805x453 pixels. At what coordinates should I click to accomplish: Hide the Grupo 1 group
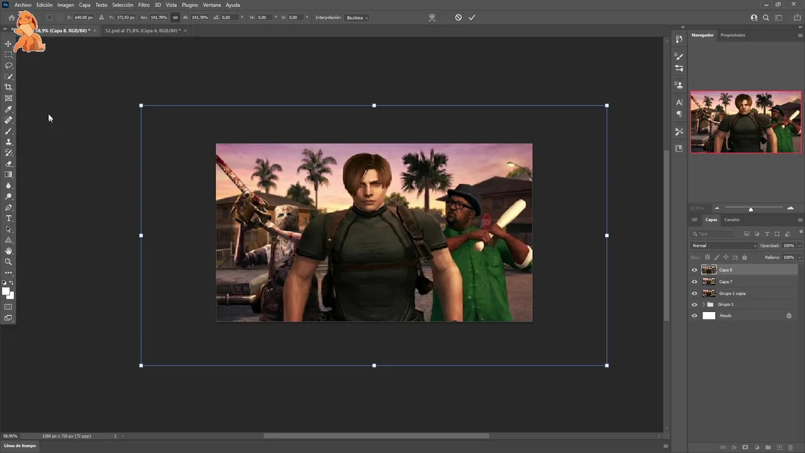pyautogui.click(x=694, y=305)
